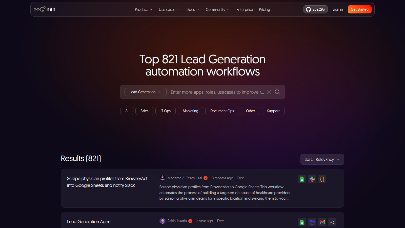Click the 'Results (821)' heading
The image size is (405, 228).
[x=81, y=158]
